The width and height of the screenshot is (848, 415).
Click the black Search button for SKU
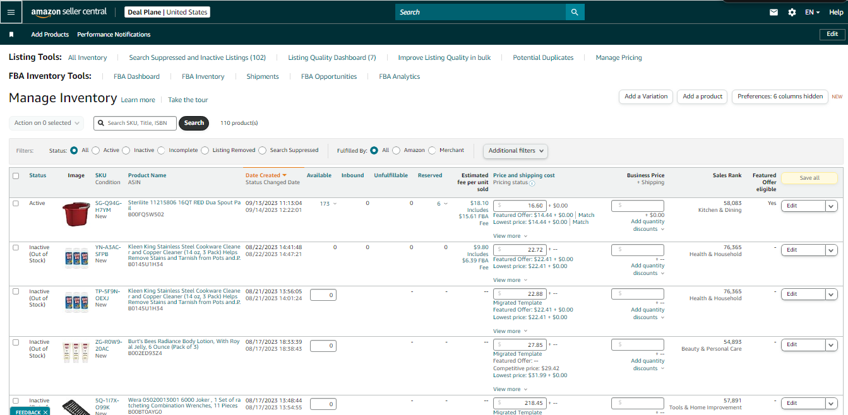pyautogui.click(x=194, y=123)
